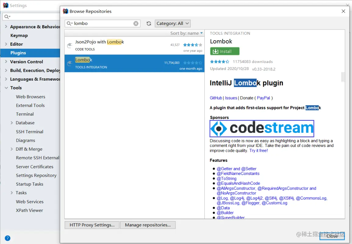This screenshot has width=352, height=244.
Task: Close Browse Repositories with the X button
Action: pyautogui.click(x=343, y=11)
